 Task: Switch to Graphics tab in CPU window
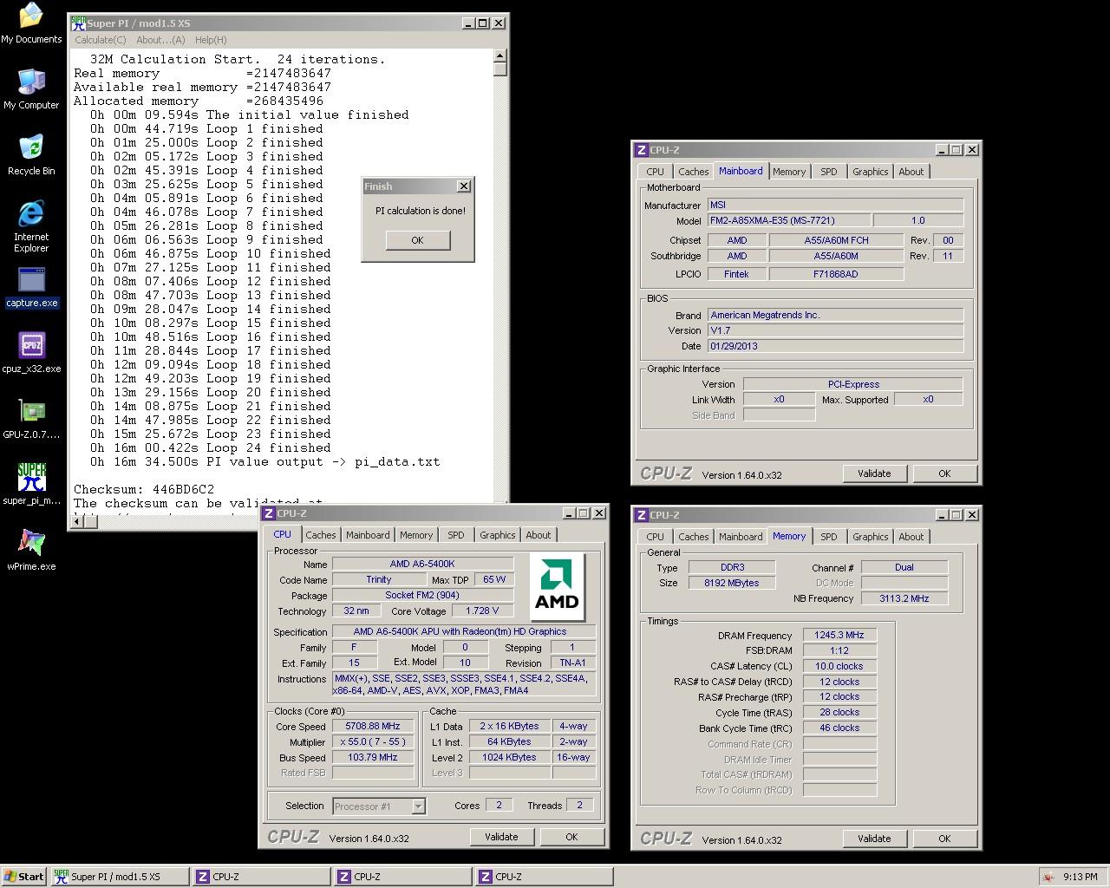(498, 535)
